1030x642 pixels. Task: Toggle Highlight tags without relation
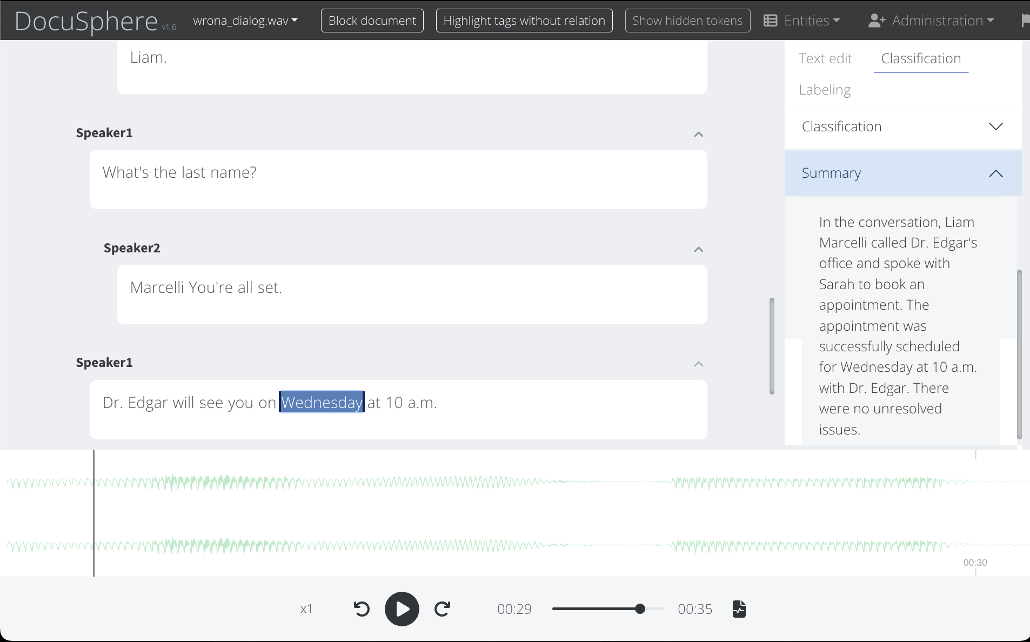coord(524,20)
